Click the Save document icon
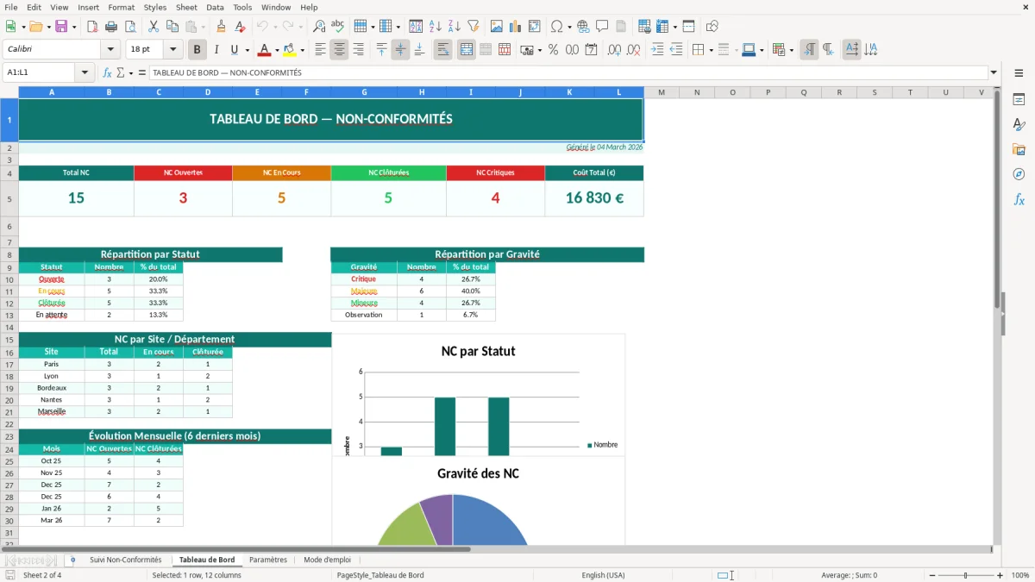This screenshot has width=1035, height=582. pyautogui.click(x=61, y=27)
